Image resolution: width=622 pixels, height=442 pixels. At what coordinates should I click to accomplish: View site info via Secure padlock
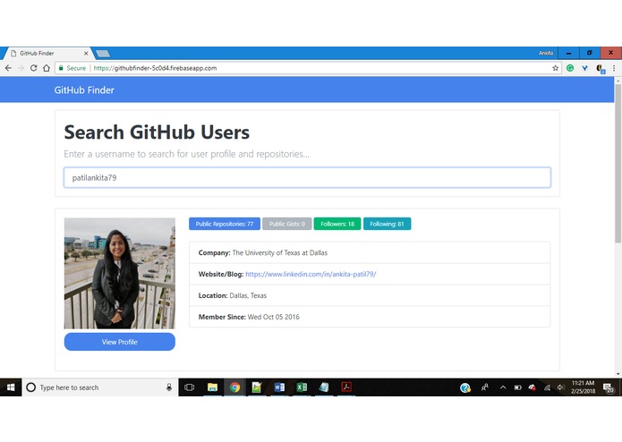click(x=72, y=68)
